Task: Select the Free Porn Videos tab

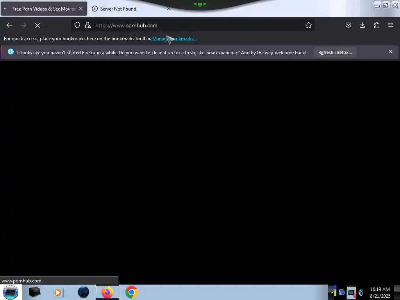Action: pyautogui.click(x=44, y=9)
